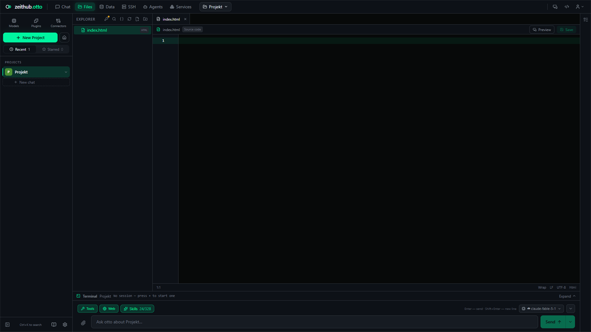
Task: Refresh the Explorer file list
Action: (130, 19)
